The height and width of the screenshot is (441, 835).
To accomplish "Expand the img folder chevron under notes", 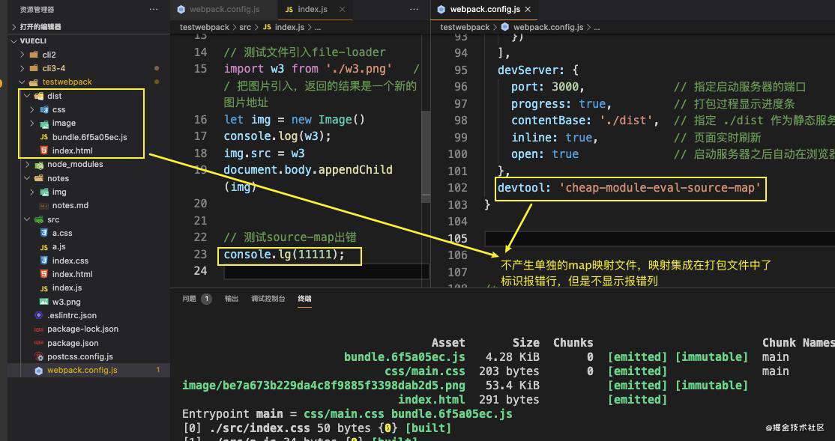I will [x=32, y=192].
